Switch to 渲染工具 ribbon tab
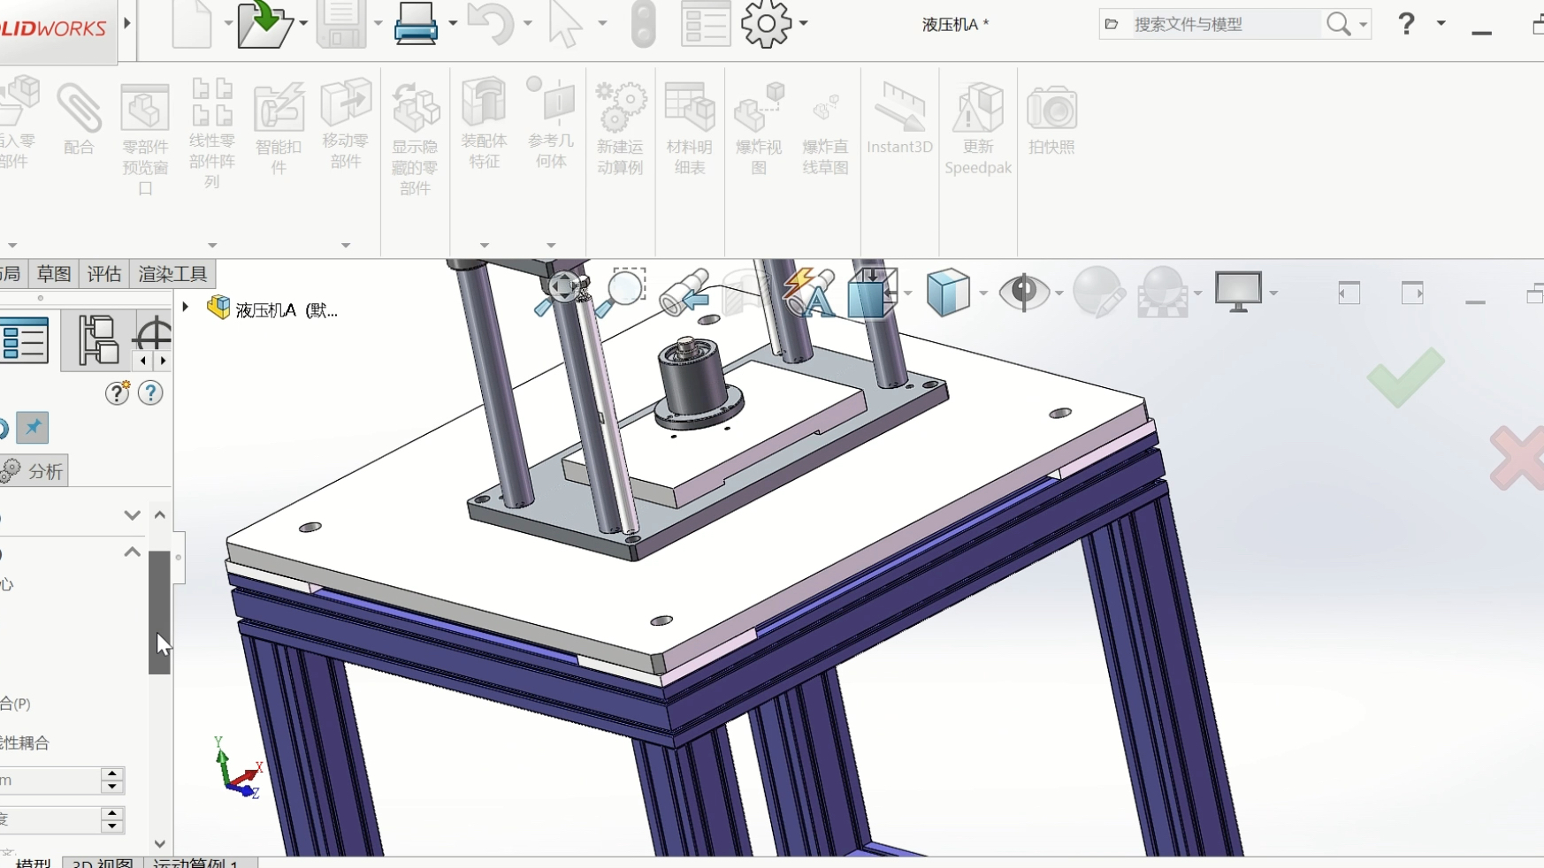Screen dimensions: 1544x868 tap(172, 274)
